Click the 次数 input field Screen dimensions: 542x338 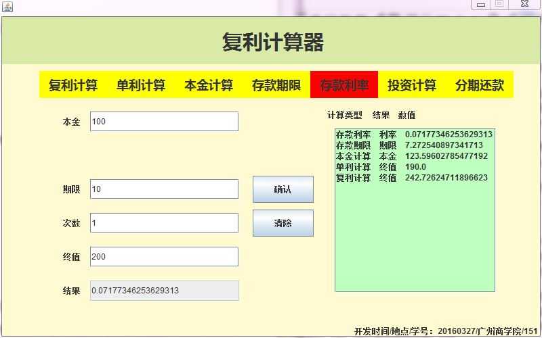coord(164,223)
